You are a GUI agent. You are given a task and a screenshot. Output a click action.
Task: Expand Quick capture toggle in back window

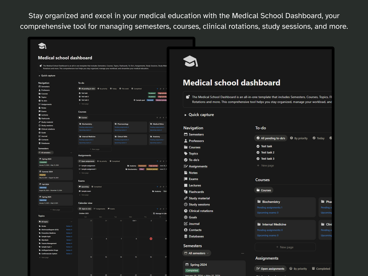click(39, 76)
